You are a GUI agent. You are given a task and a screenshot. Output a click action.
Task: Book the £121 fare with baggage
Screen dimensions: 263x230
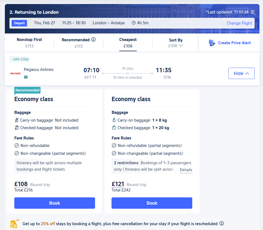click(152, 203)
